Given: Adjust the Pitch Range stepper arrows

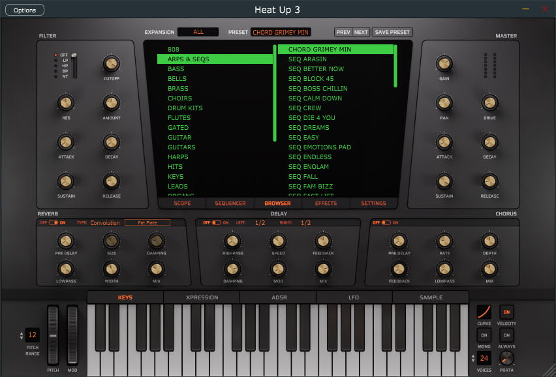Looking at the screenshot, I should point(22,335).
